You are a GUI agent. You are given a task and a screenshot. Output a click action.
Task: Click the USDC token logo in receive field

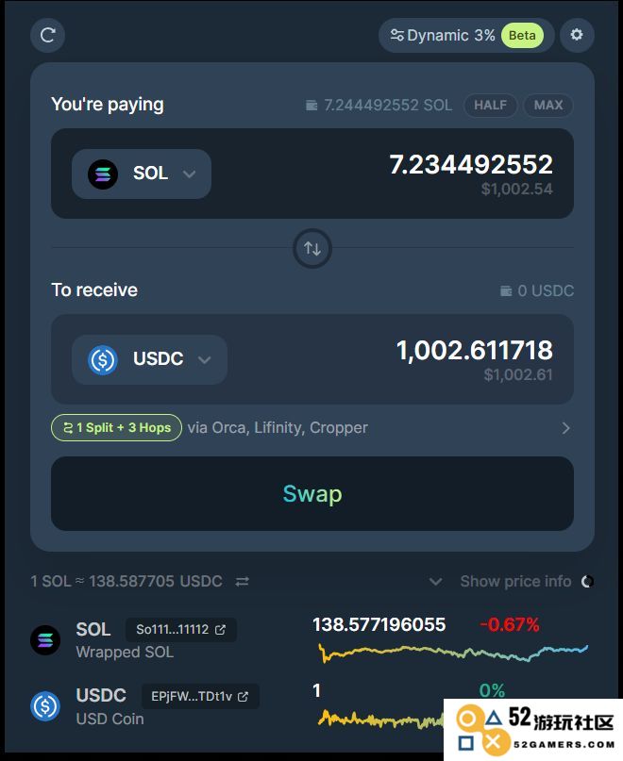[x=103, y=359]
